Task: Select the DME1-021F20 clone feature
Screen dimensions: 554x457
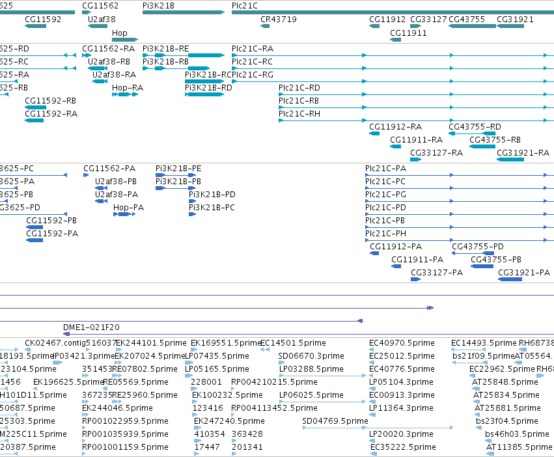Action: click(x=309, y=334)
